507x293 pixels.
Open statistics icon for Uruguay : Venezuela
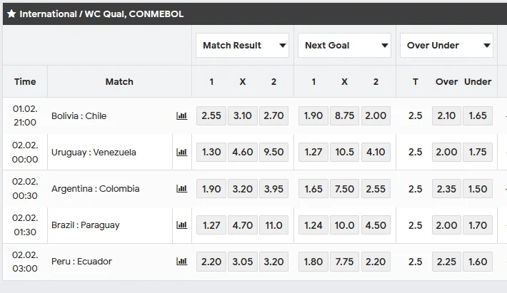pos(182,153)
